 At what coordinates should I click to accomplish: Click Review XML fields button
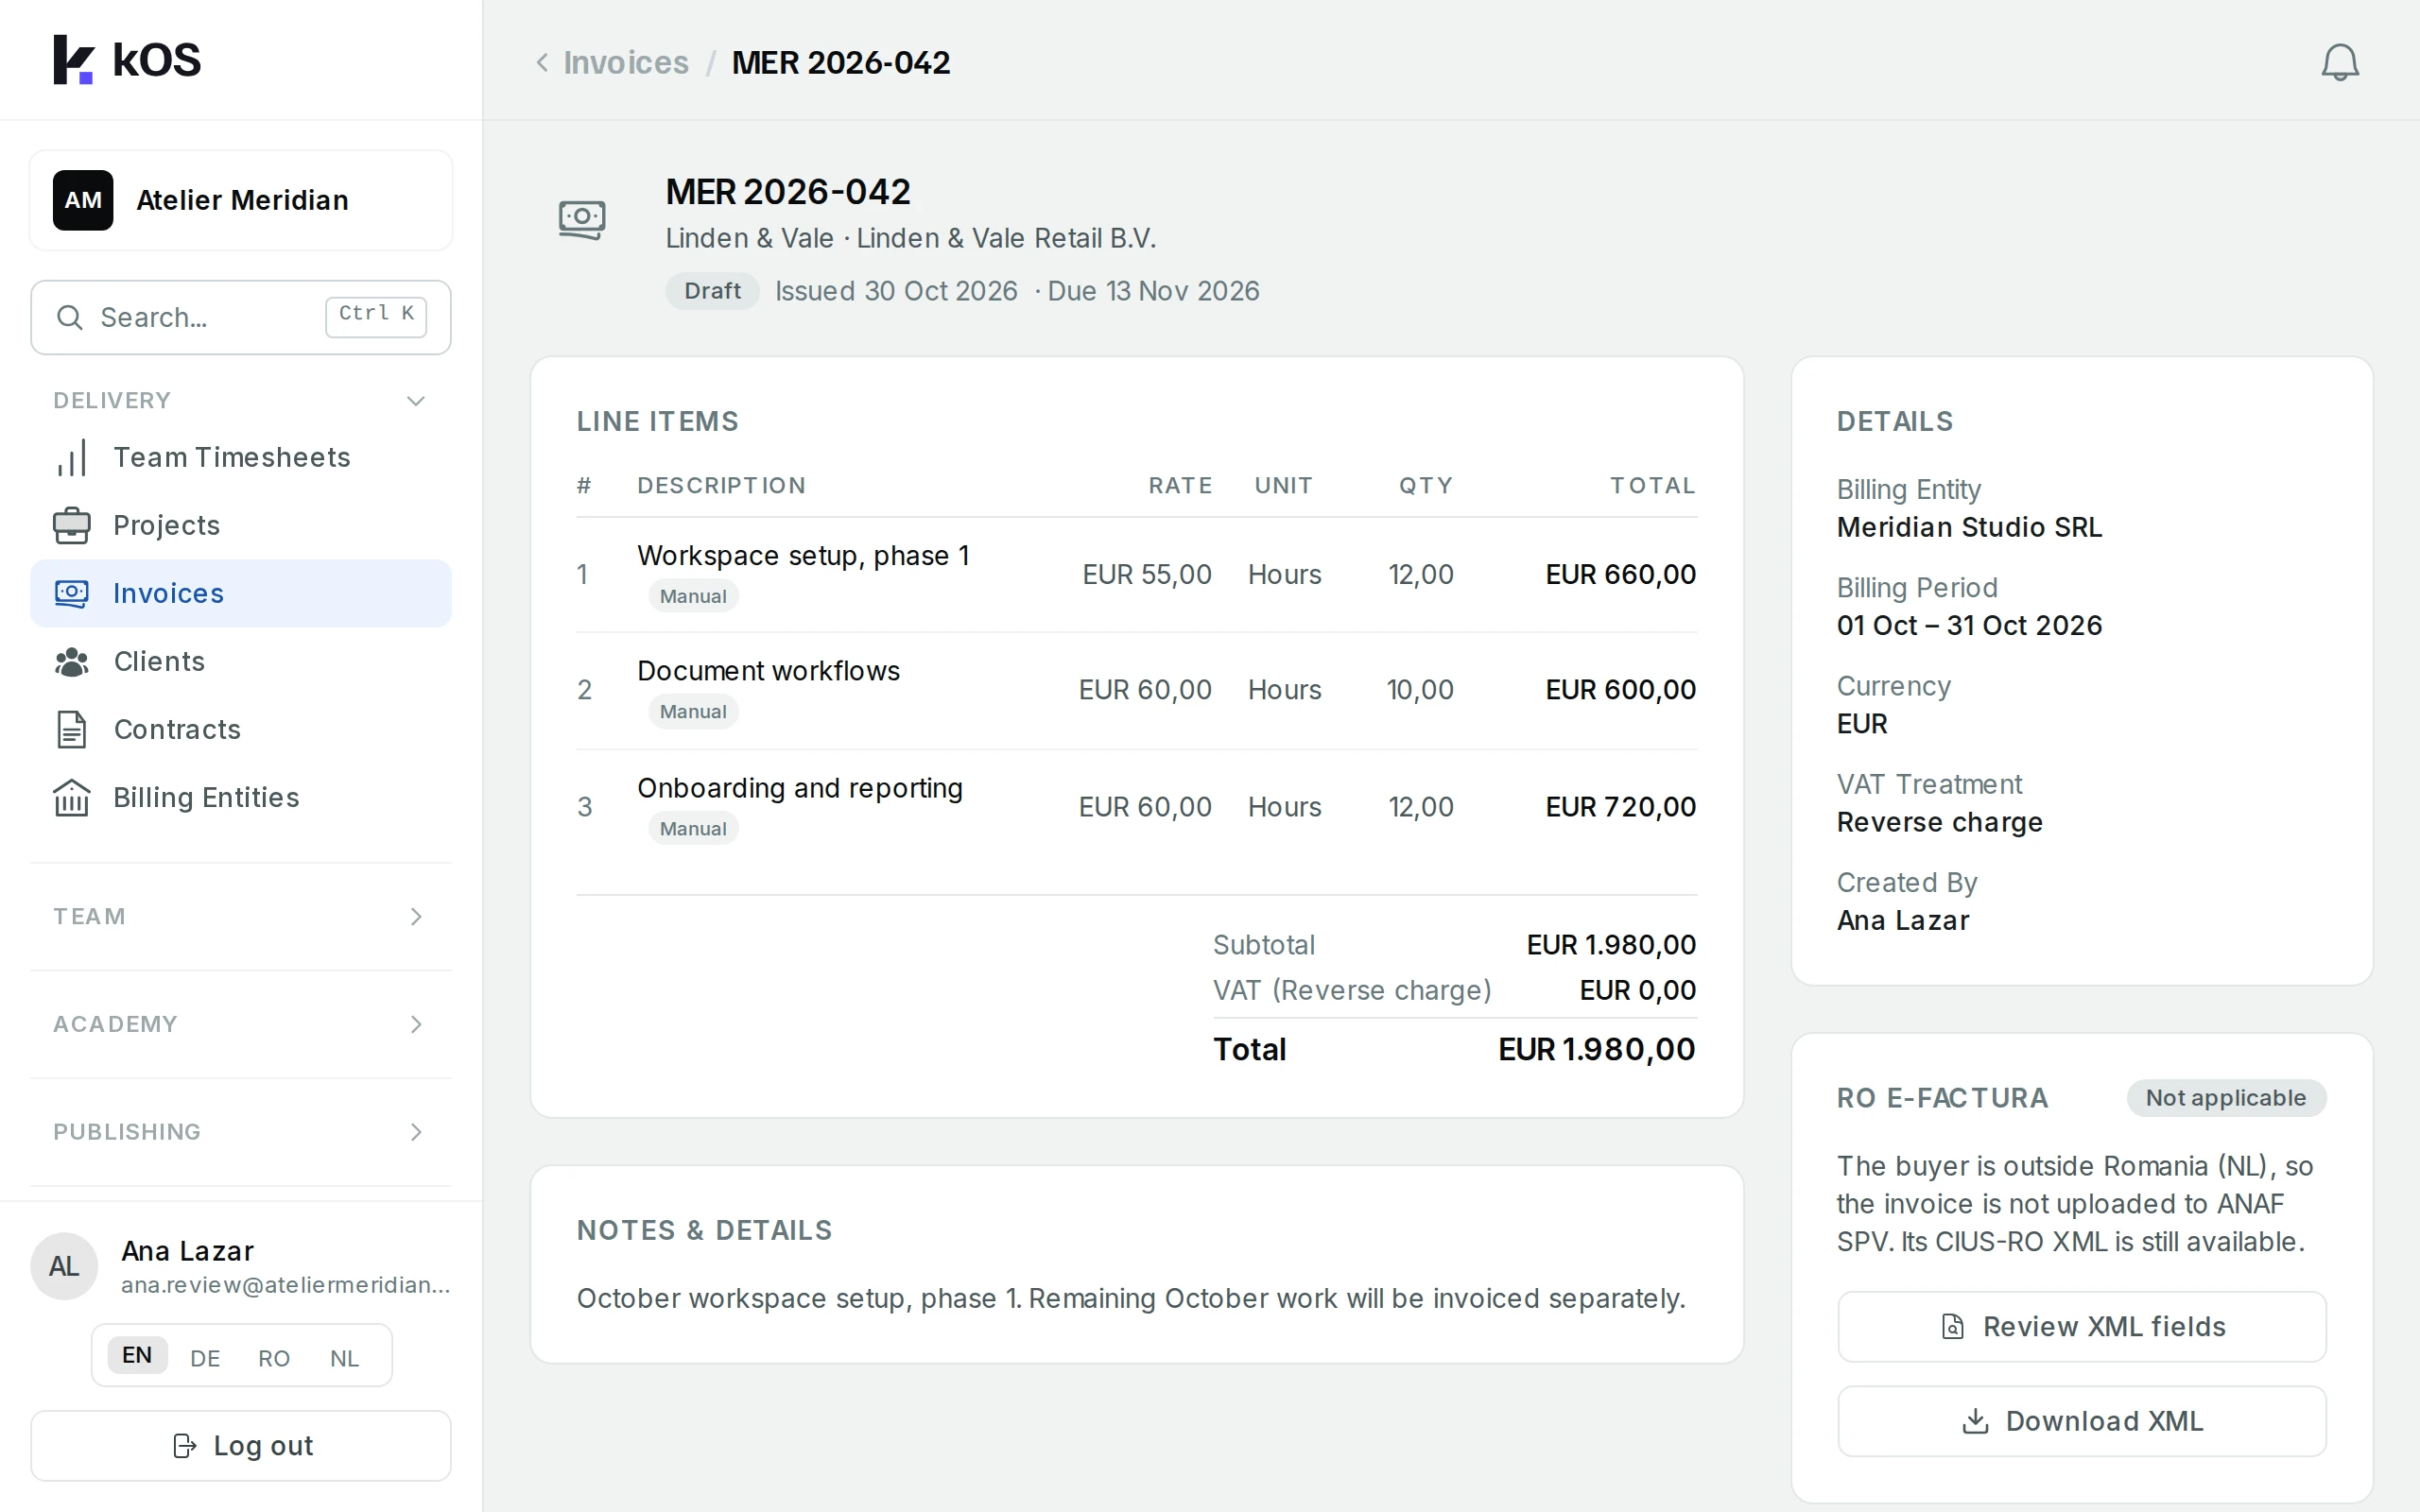[x=2081, y=1326]
